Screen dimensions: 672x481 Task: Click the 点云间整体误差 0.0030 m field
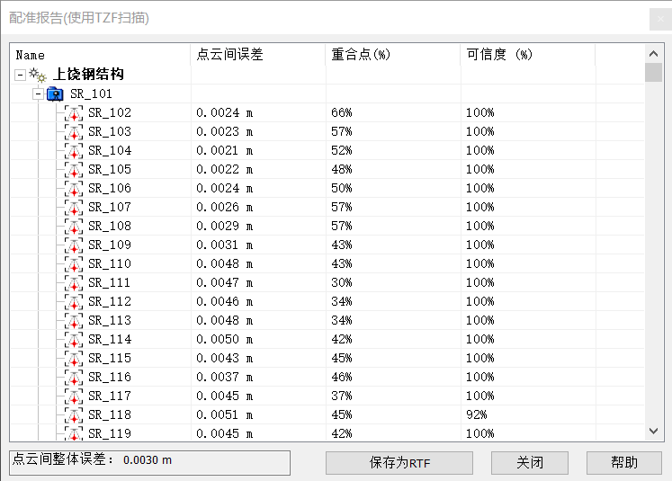(x=149, y=463)
